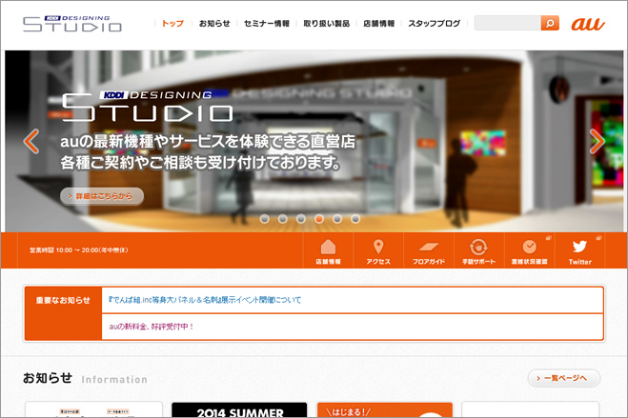Select the active orange fourth carousel dot

click(x=319, y=219)
